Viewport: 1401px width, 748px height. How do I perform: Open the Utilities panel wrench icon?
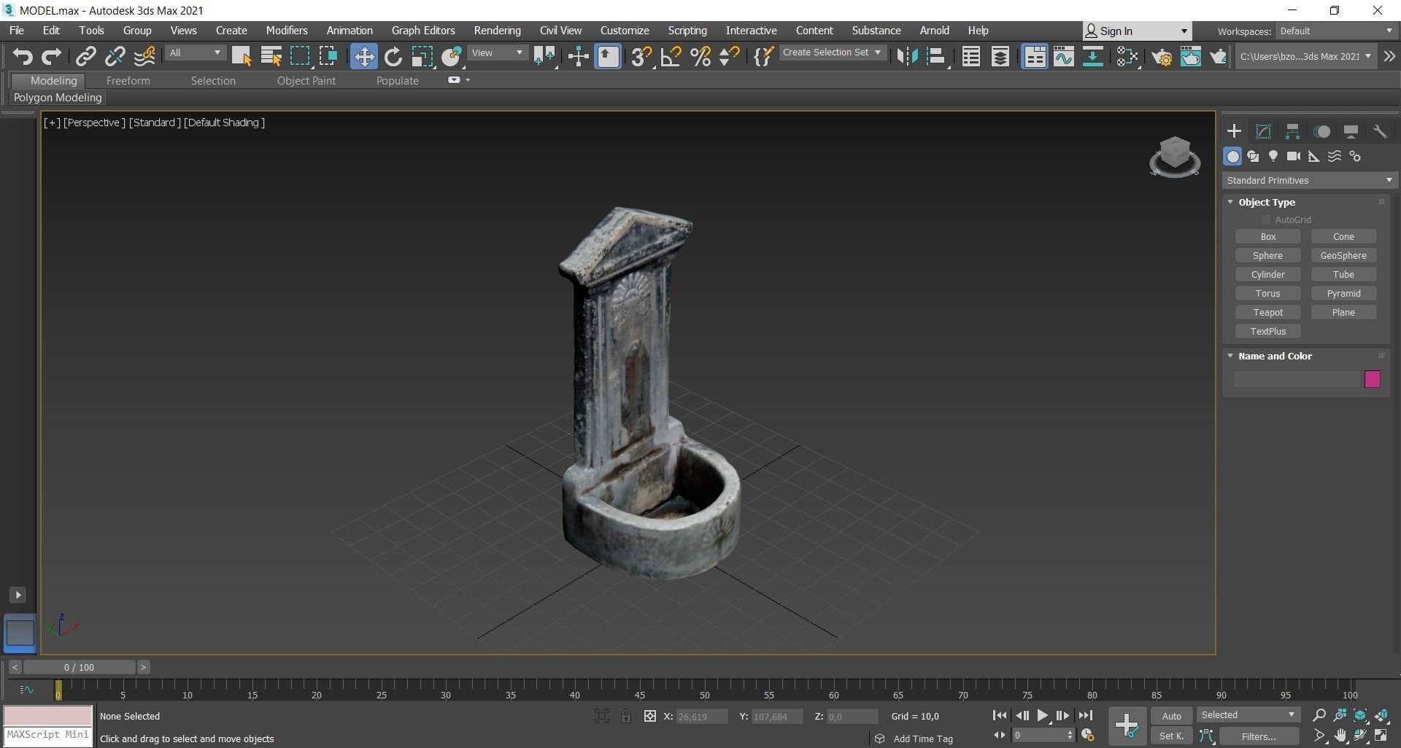pyautogui.click(x=1379, y=131)
